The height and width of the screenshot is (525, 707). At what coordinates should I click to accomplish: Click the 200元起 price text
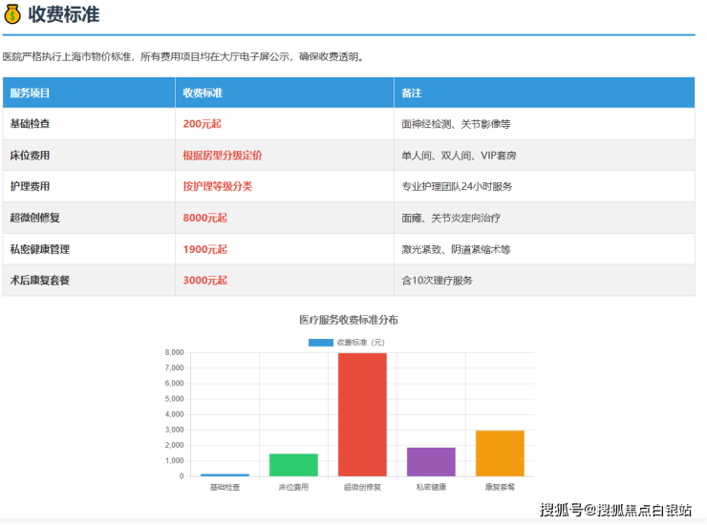[204, 124]
